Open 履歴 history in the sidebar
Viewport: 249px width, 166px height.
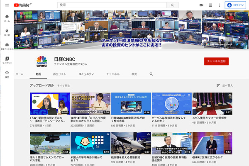tap(7, 74)
